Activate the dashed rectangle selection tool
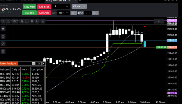The image size is (182, 104). [27, 21]
